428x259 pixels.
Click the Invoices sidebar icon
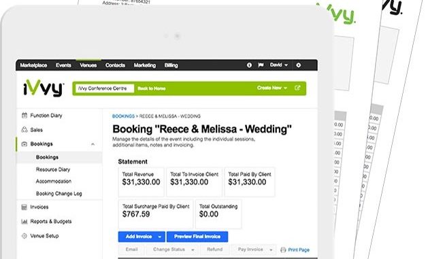(x=24, y=207)
